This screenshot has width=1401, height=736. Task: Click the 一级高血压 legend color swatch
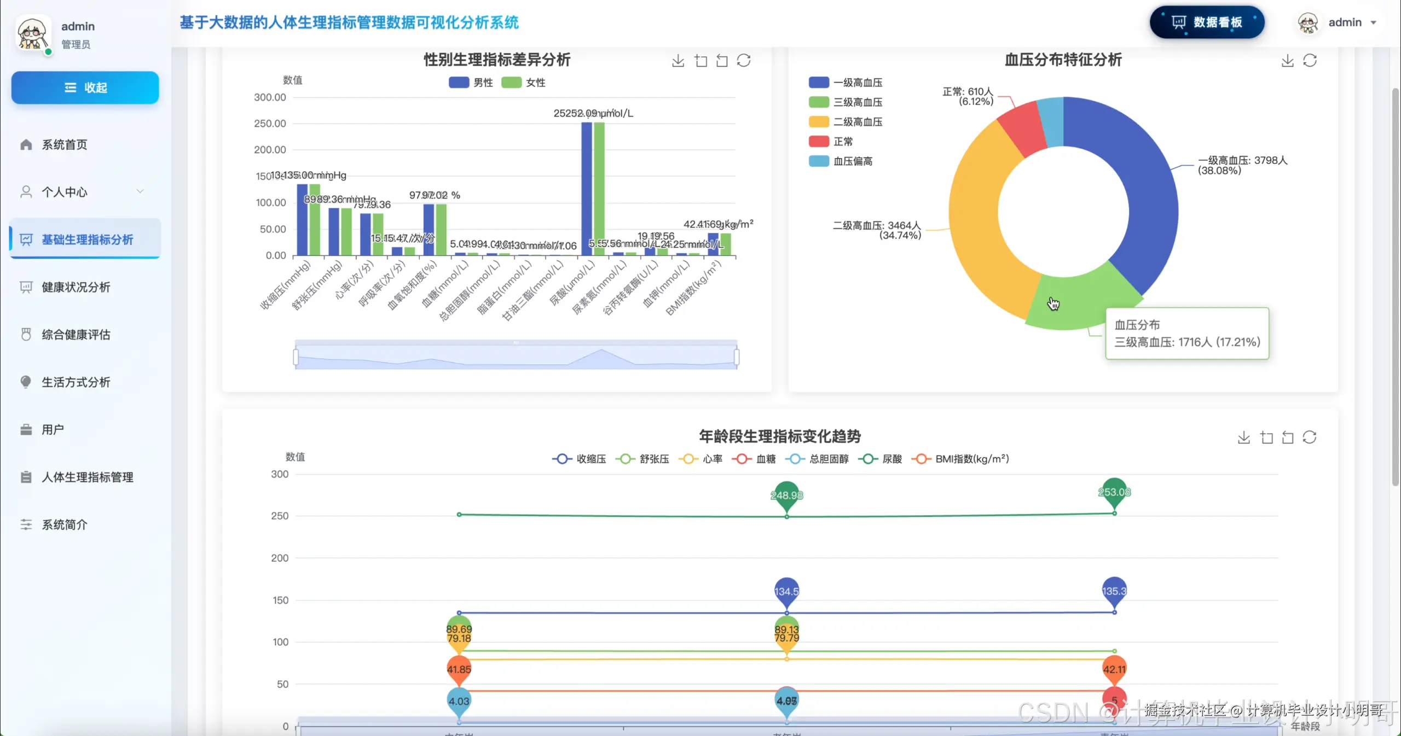pos(819,83)
